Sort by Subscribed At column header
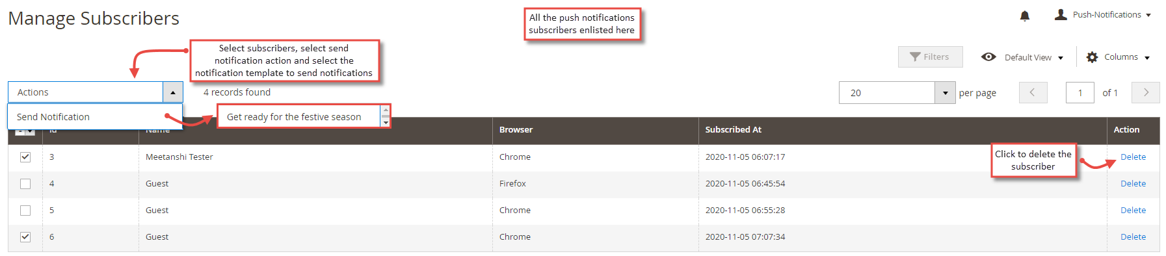 [733, 129]
